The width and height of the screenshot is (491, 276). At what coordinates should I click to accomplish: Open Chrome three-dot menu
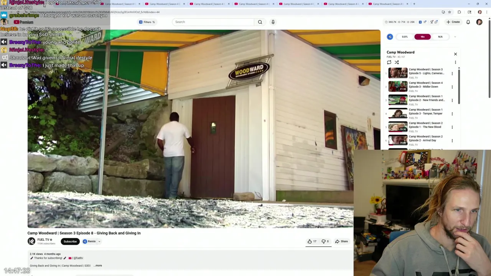tap(486, 12)
